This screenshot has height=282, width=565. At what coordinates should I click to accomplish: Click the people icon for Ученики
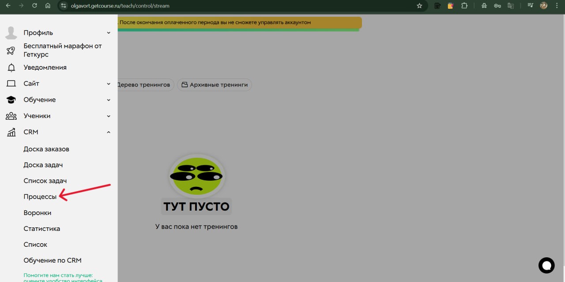click(11, 116)
